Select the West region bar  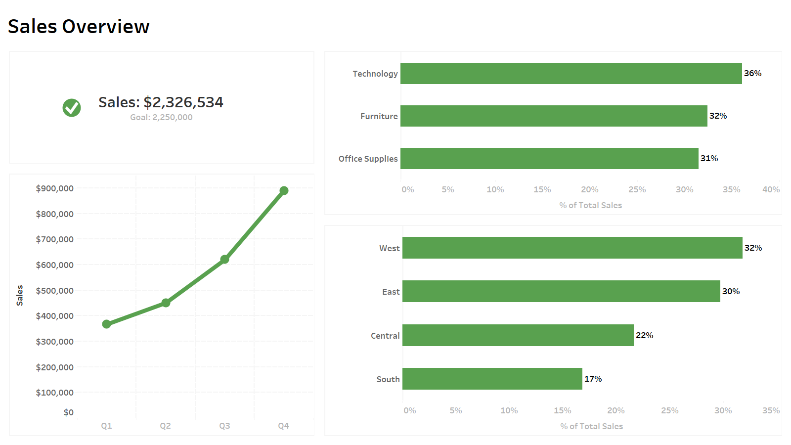click(572, 248)
